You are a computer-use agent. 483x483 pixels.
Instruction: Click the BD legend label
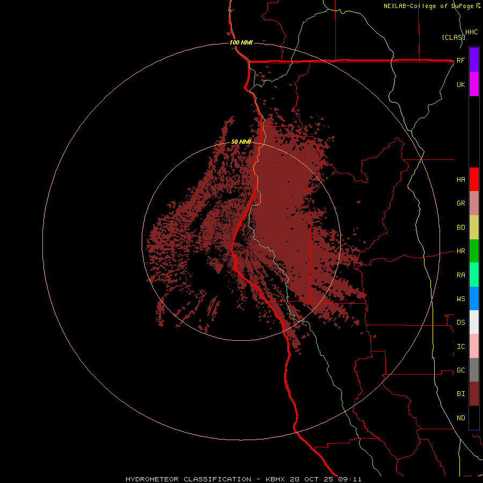coord(461,228)
